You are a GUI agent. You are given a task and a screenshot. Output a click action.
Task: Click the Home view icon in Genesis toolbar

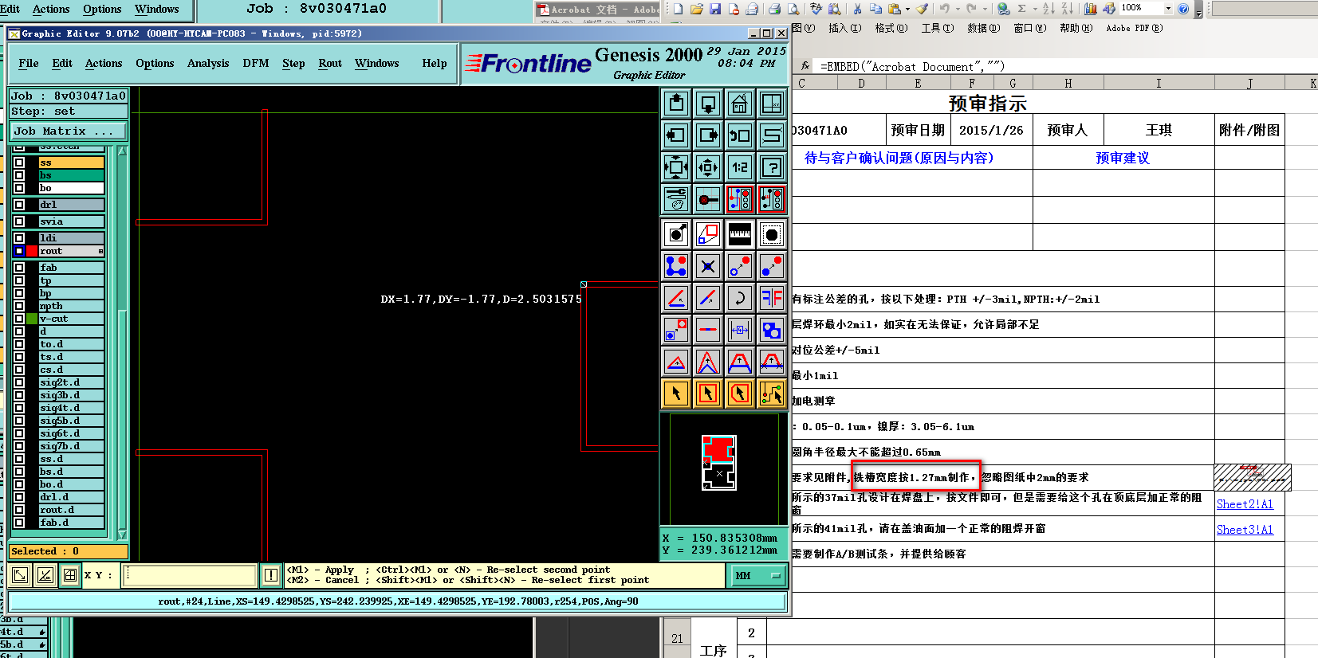click(740, 104)
